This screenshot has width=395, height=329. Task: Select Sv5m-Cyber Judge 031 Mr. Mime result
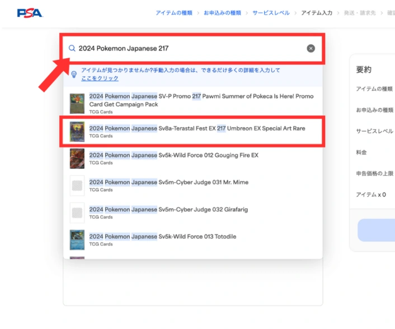pos(192,186)
